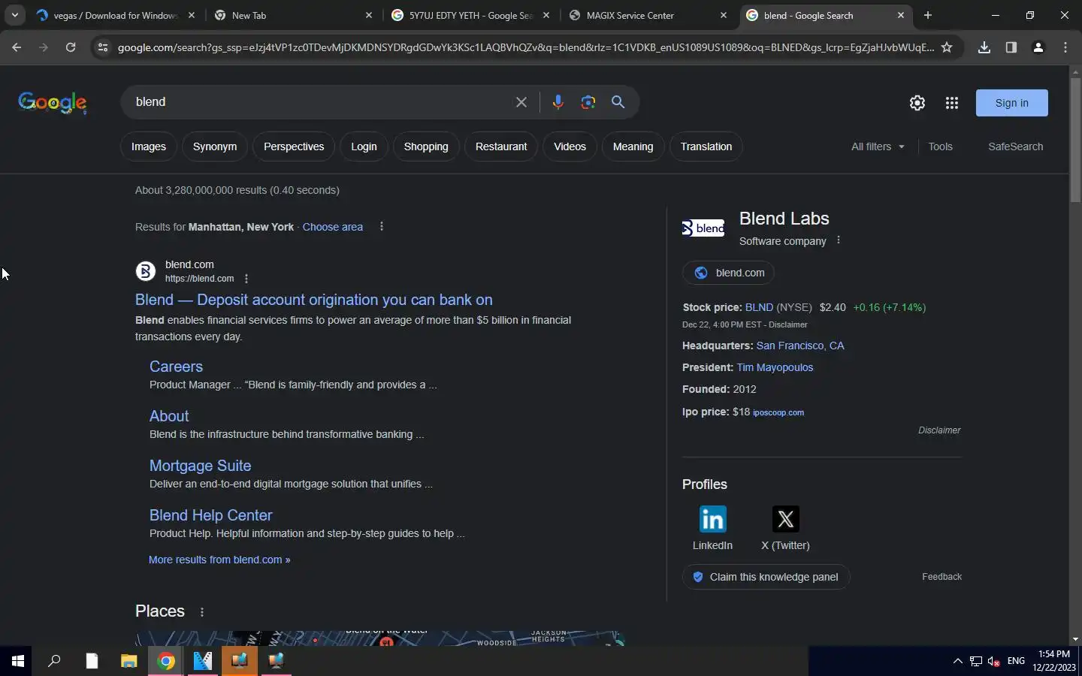Open options next to Choose area
The width and height of the screenshot is (1082, 676).
tap(382, 227)
